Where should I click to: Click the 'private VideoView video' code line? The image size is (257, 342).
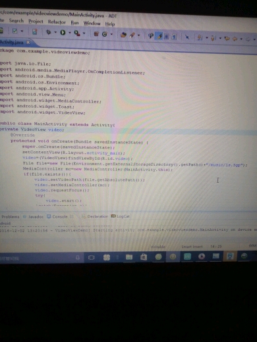(32, 130)
